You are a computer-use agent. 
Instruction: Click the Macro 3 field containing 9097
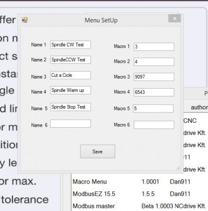[154, 77]
